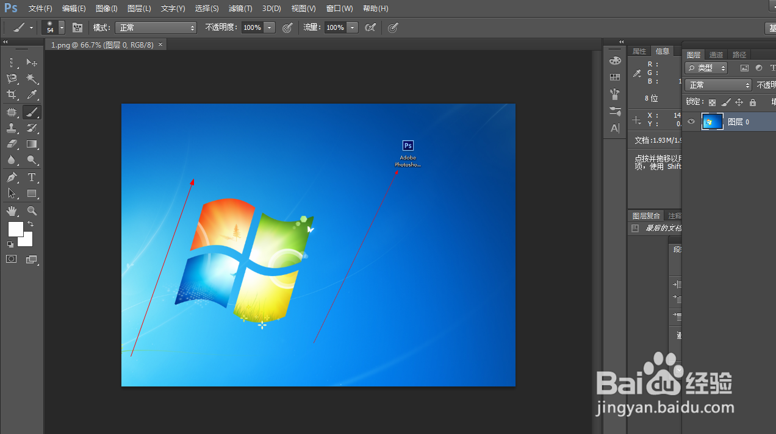Select the Magic Wand tool
This screenshot has height=434, width=776.
tap(32, 79)
